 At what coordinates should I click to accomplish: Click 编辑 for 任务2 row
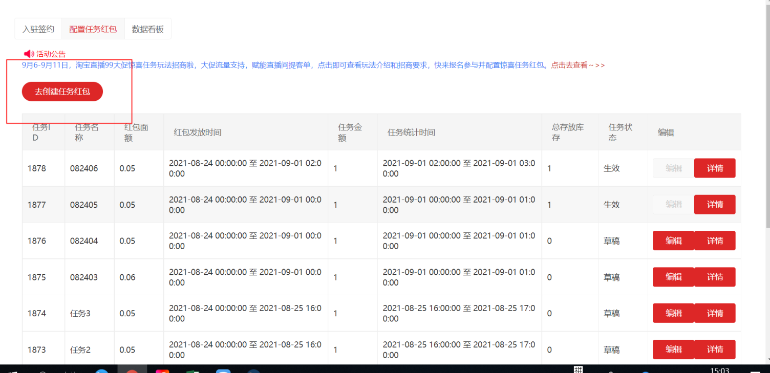coord(673,349)
